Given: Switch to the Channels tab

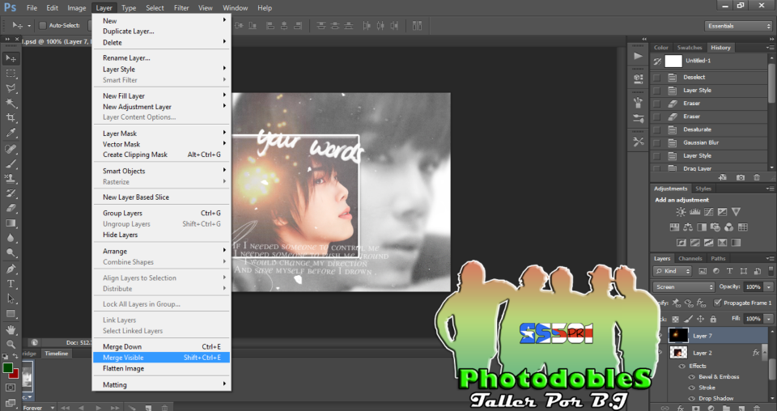Looking at the screenshot, I should pyautogui.click(x=690, y=258).
